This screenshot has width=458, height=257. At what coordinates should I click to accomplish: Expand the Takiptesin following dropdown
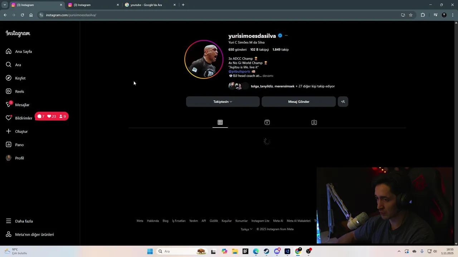point(223,102)
